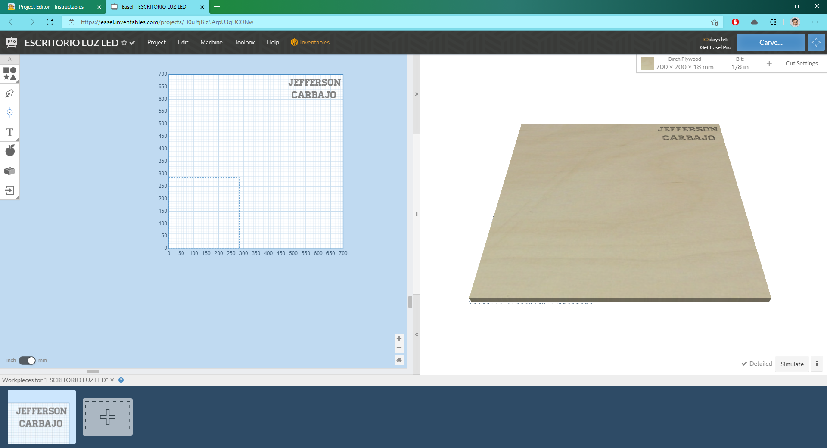Click the Easel PRO logo icon
Viewport: 827px width, 448px height.
[12, 42]
